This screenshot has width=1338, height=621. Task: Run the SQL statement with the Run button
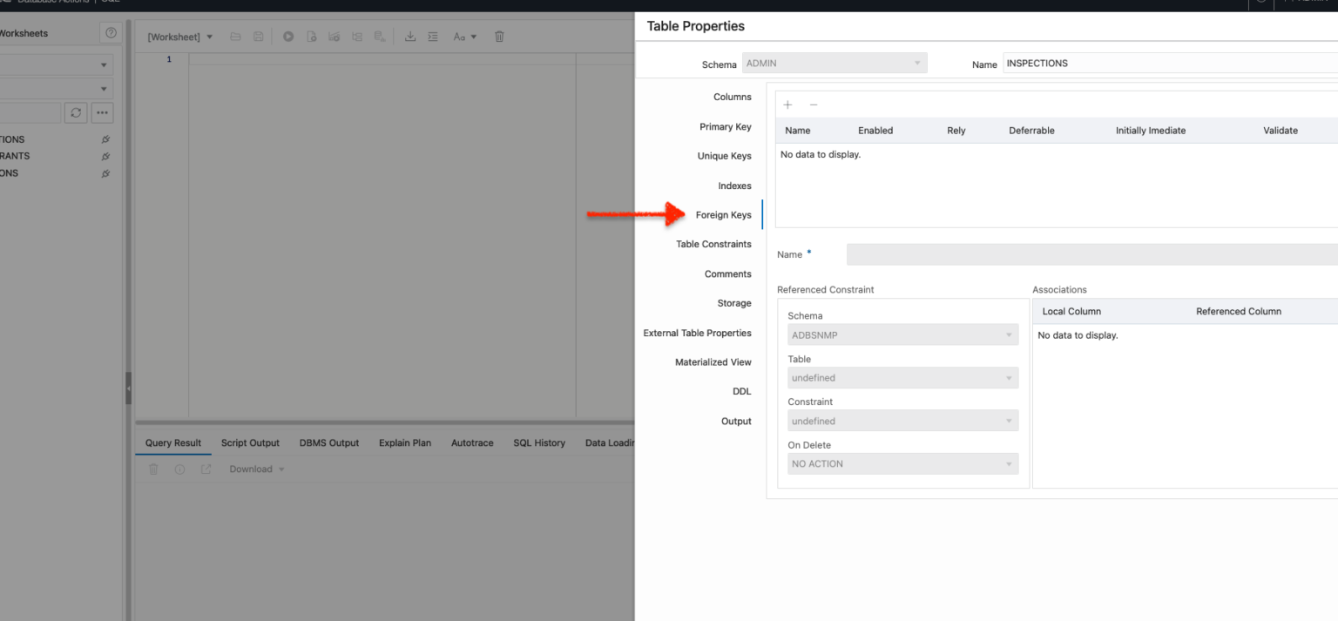click(288, 37)
